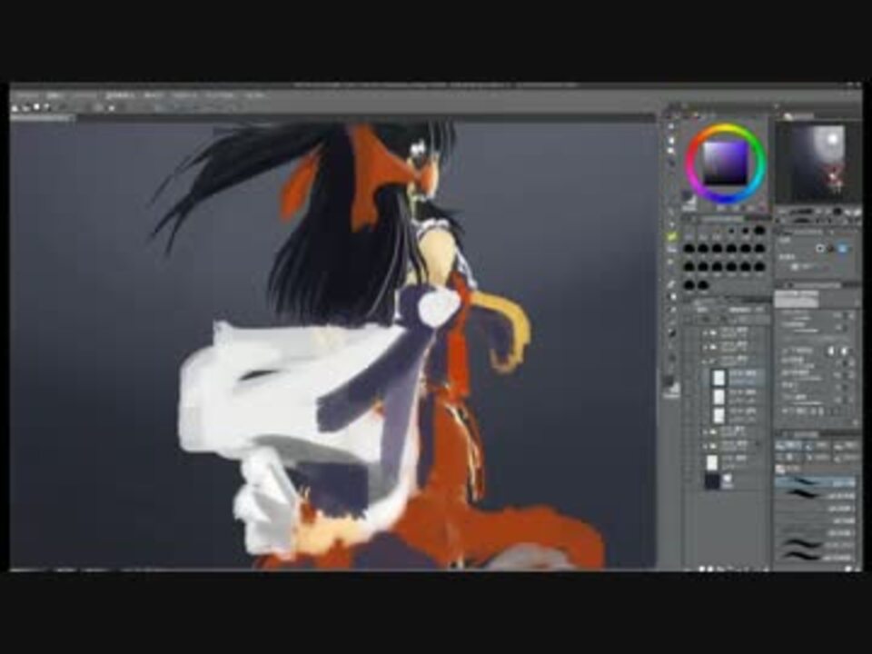Open the File menu
Image resolution: width=872 pixels, height=654 pixels.
coord(26,95)
